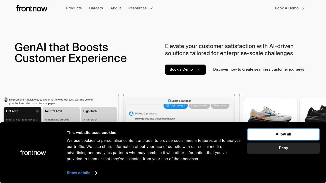The width and height of the screenshot is (326, 183).
Task: Click Show details link in cookie banner
Action: 78,173
